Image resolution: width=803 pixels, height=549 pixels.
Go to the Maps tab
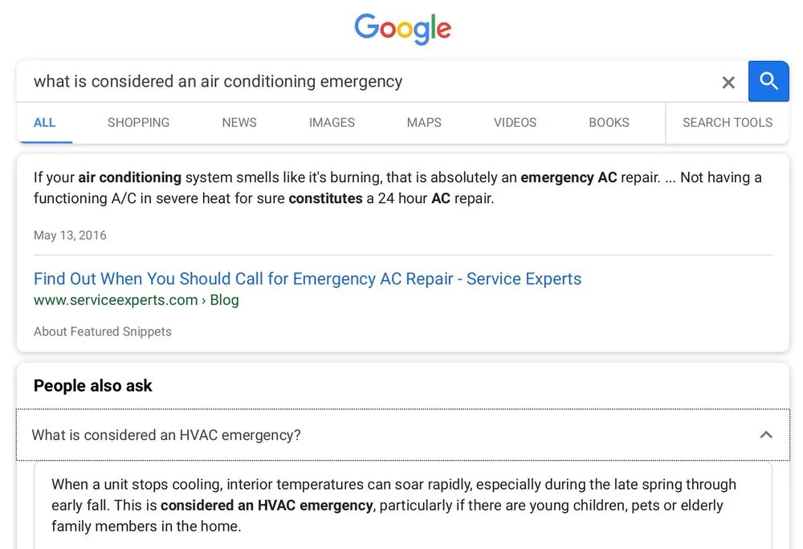click(x=424, y=123)
